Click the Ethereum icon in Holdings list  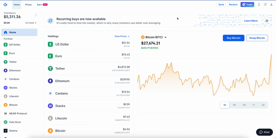(x=50, y=81)
